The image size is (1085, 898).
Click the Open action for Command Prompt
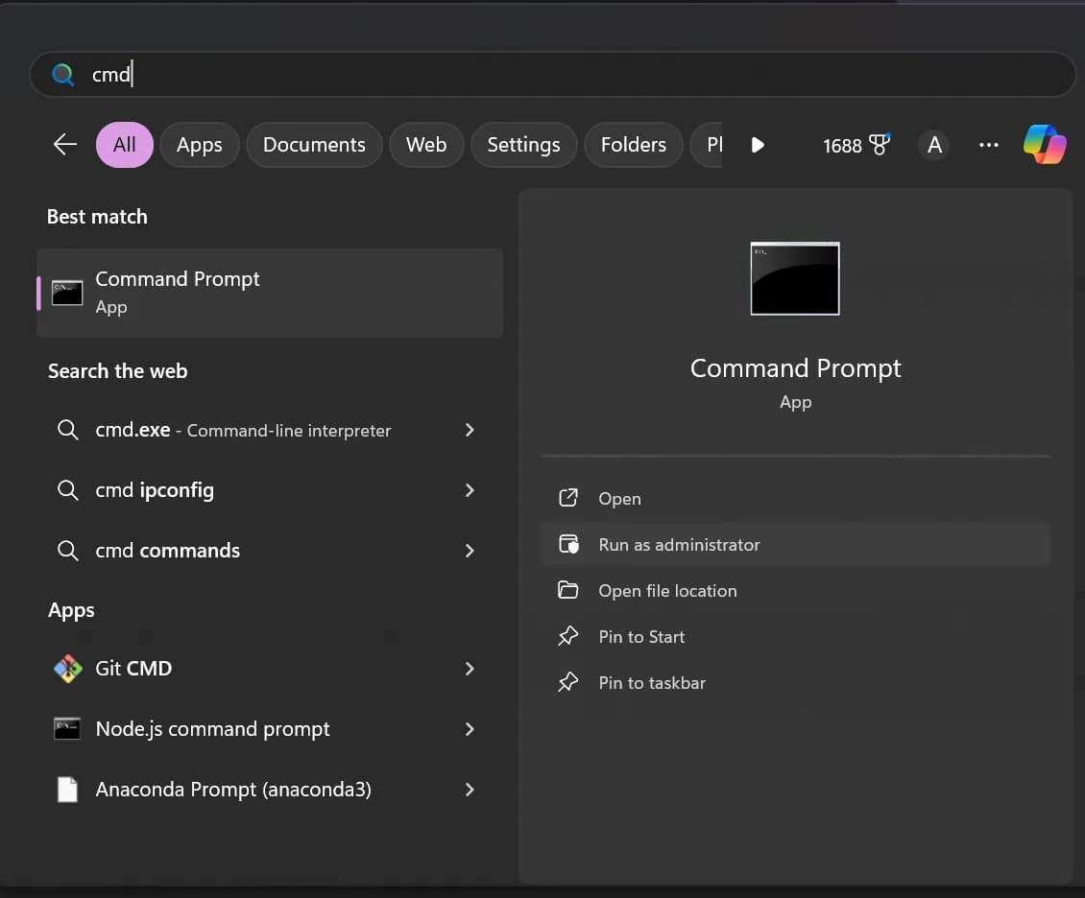(x=619, y=498)
